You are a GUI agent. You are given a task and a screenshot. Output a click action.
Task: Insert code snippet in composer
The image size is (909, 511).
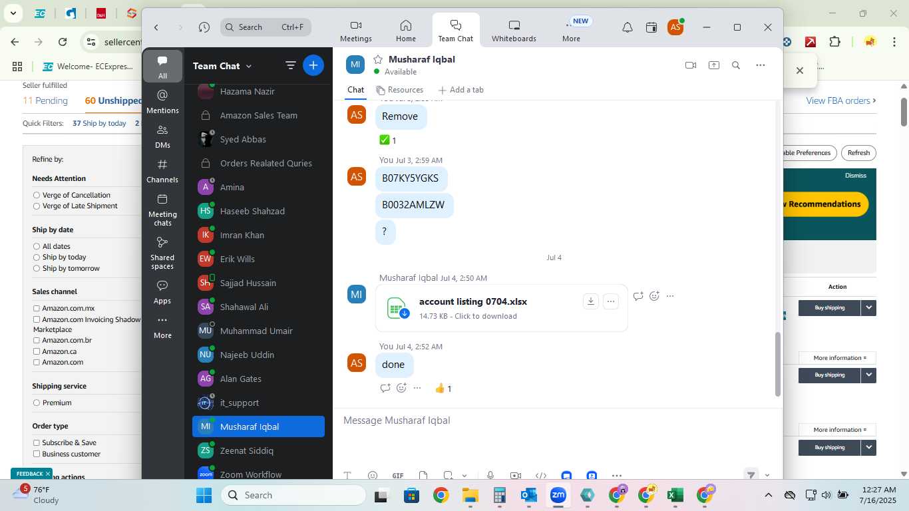pos(541,475)
